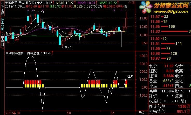This screenshot has width=191, height=115.
Task: Click the HHJ海样追涨 indicator name
Action: point(14,53)
